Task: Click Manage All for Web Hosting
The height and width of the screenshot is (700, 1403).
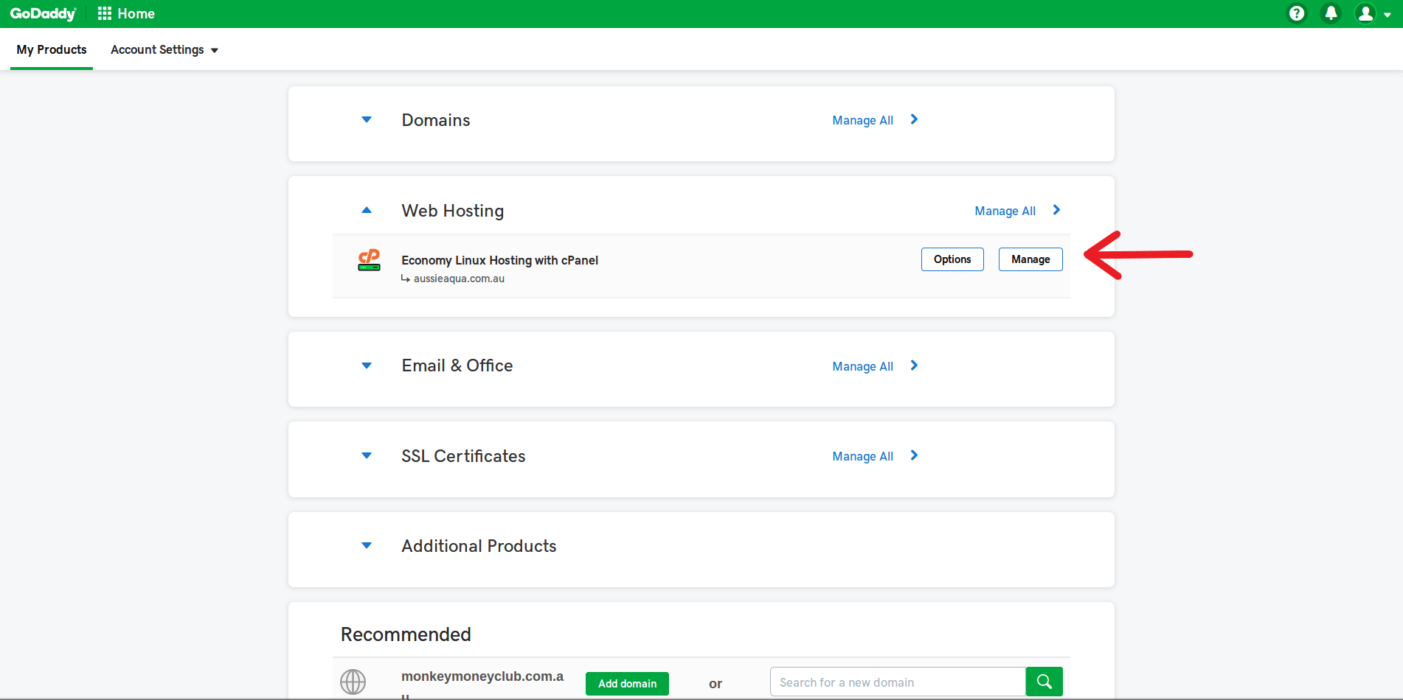Action: 1005,211
